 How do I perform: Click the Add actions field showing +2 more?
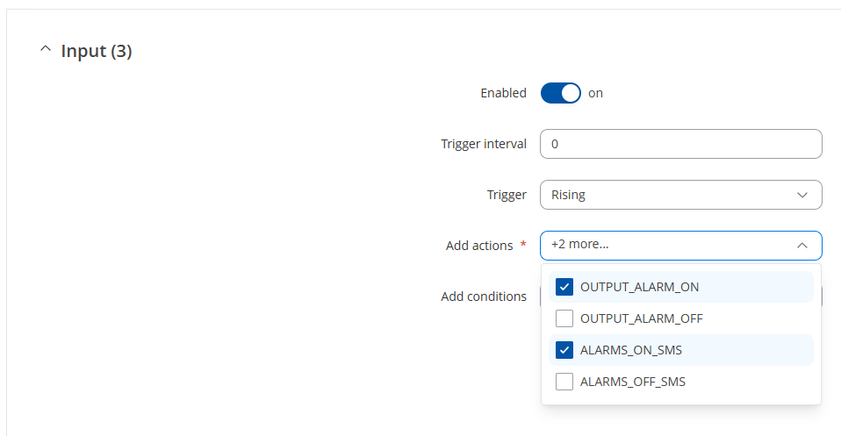[667, 246]
